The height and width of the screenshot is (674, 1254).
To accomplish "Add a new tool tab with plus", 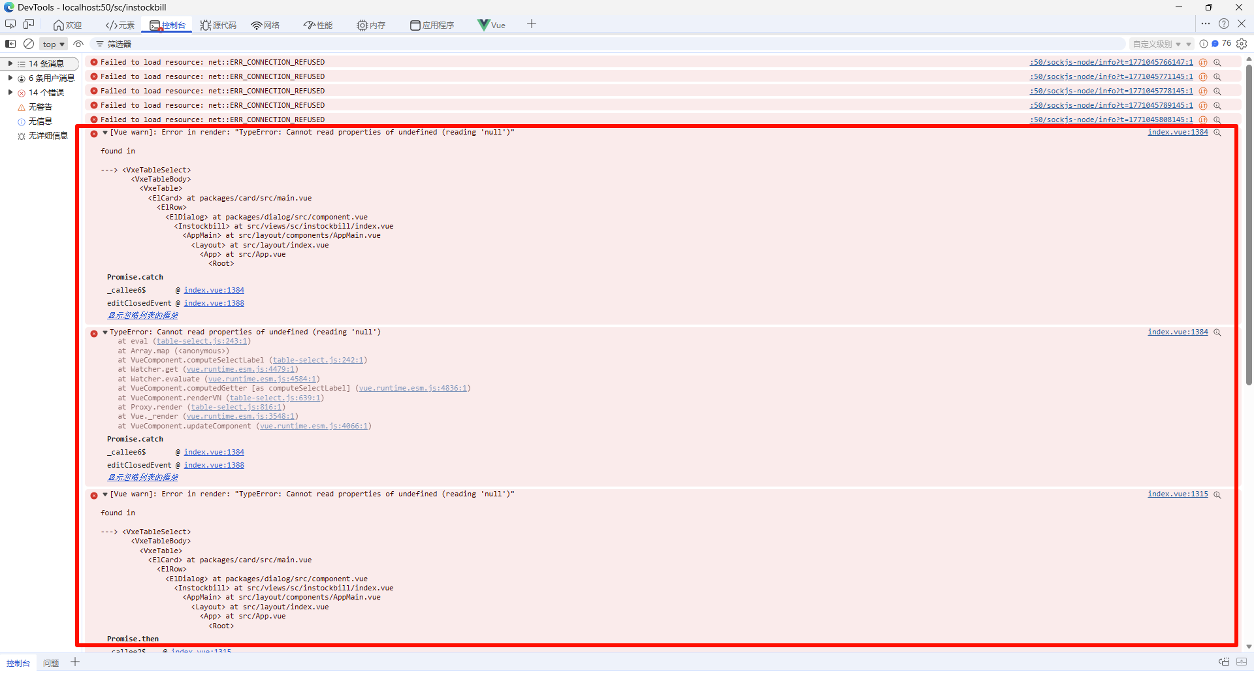I will click(x=532, y=24).
